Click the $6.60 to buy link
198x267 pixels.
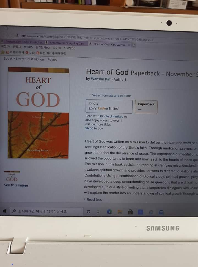coord(94,128)
